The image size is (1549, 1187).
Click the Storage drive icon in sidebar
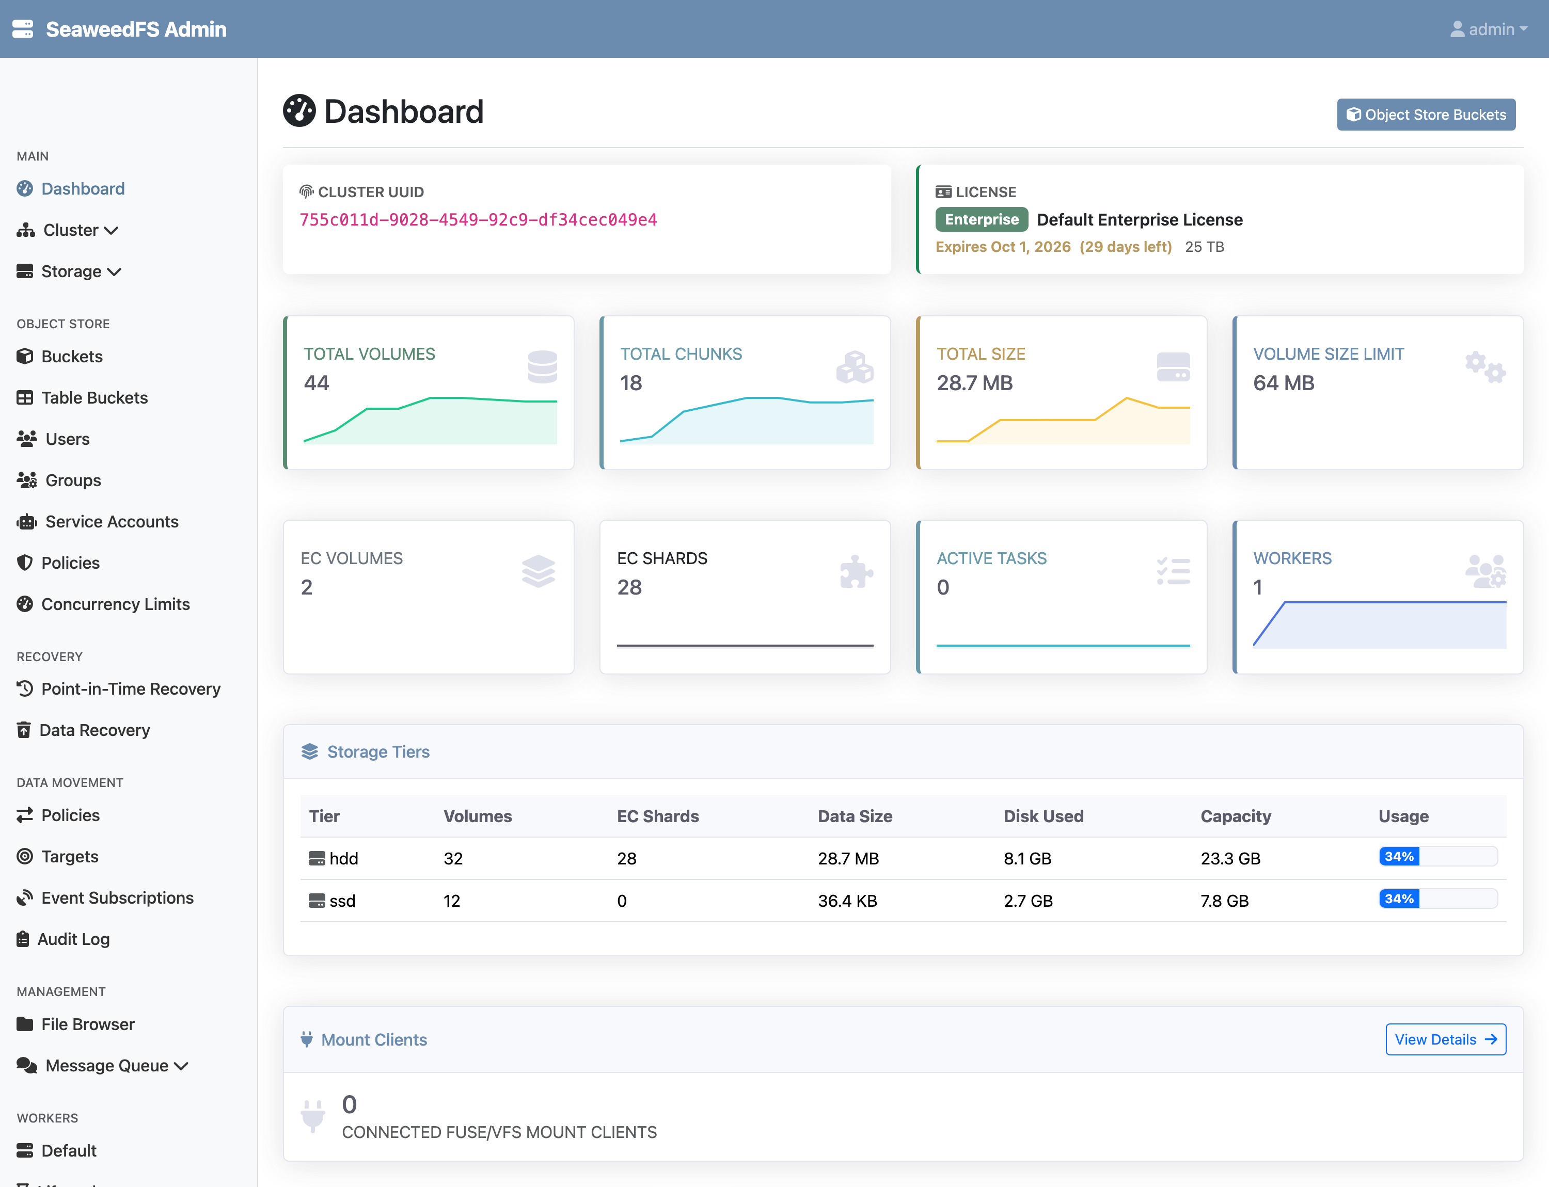25,271
